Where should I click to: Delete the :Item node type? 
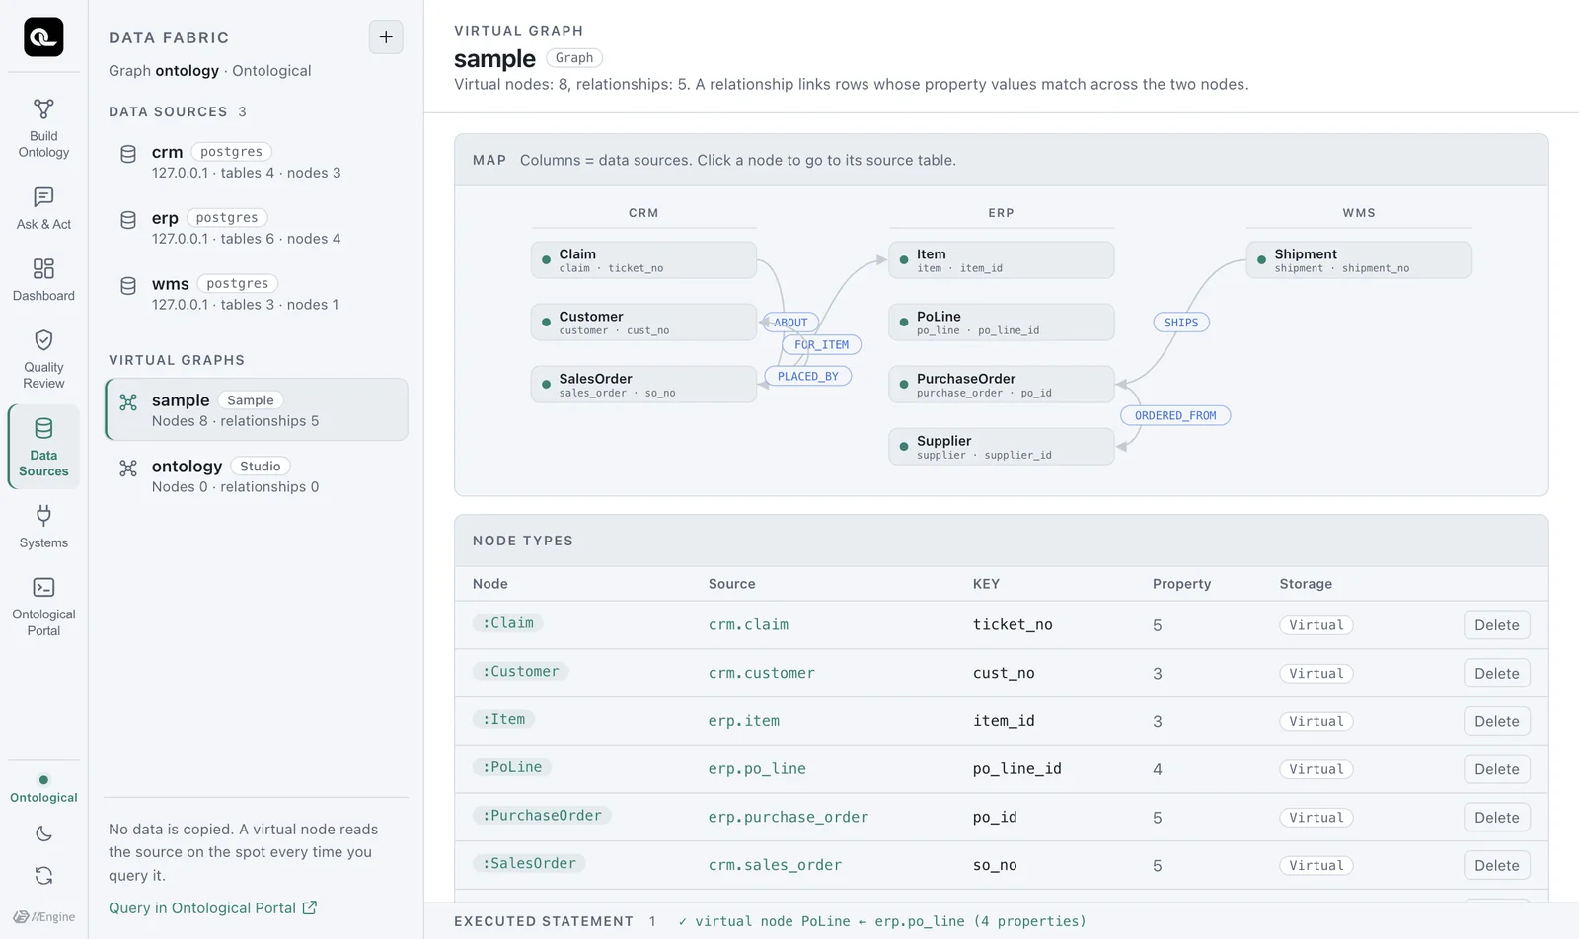[1496, 722]
